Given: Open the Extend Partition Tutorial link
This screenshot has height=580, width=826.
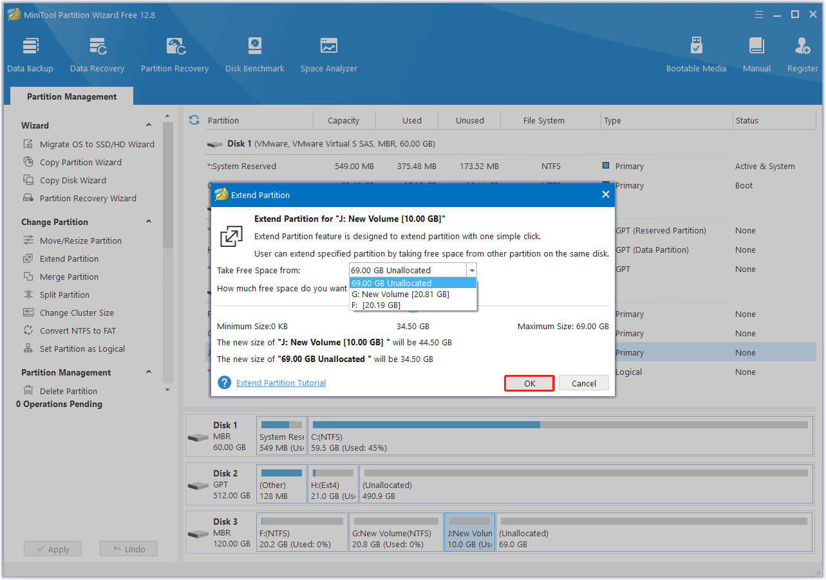Looking at the screenshot, I should point(281,383).
